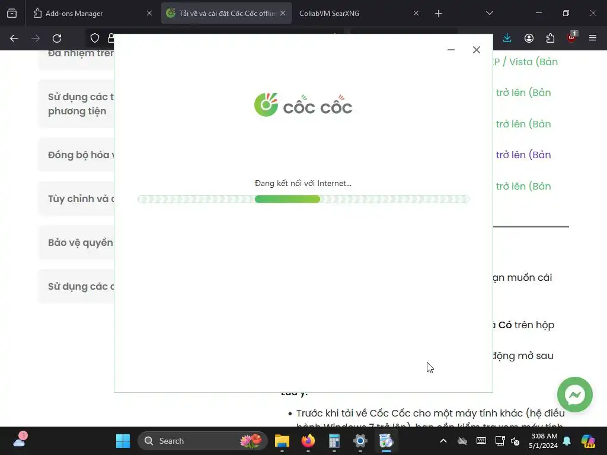607x455 pixels.
Task: Open Firefox application menu
Action: pyautogui.click(x=593, y=38)
